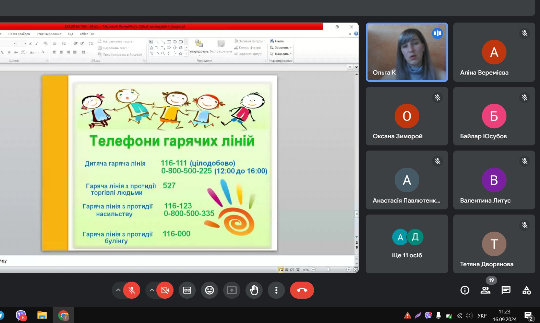Image resolution: width=540 pixels, height=323 pixels.
Task: Open the Office Tab ribbon tab
Action: tap(87, 34)
